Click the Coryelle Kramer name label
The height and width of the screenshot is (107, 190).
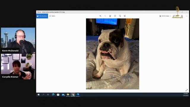tap(10, 77)
